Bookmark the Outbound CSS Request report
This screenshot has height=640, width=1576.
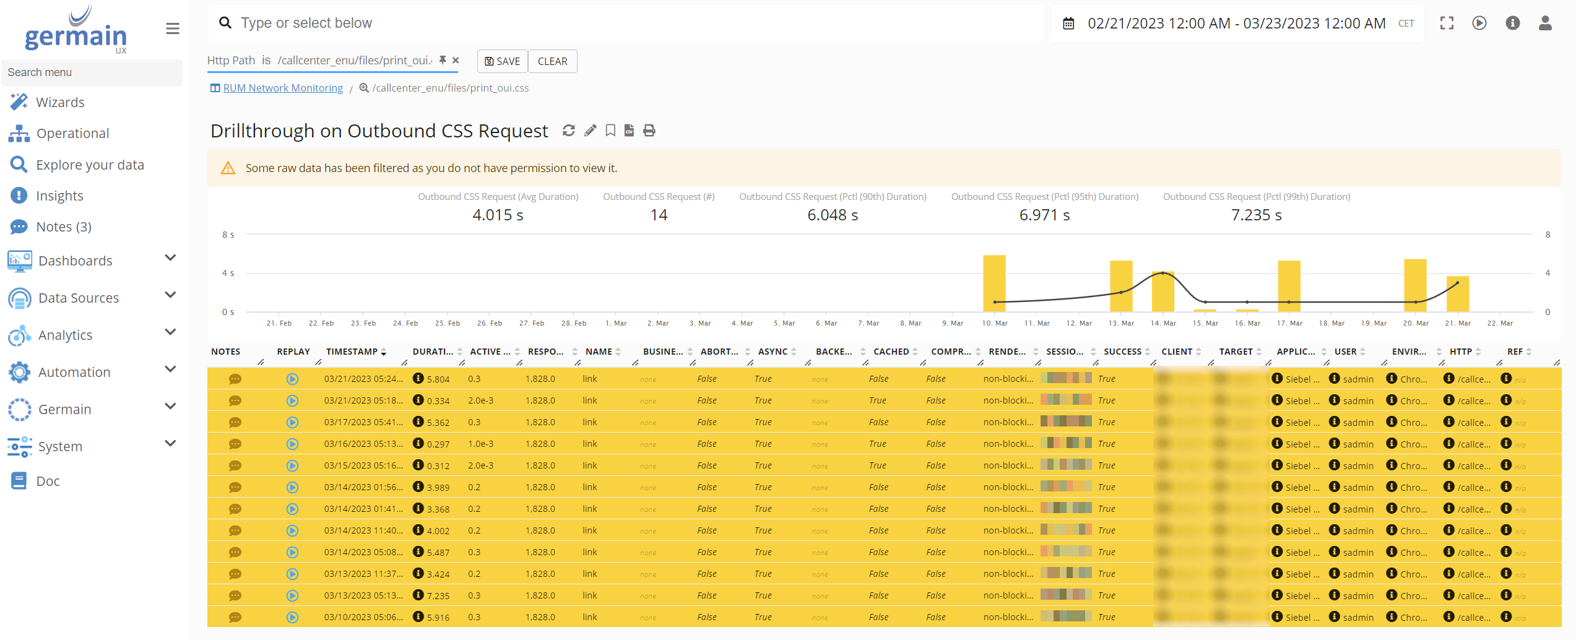[610, 131]
